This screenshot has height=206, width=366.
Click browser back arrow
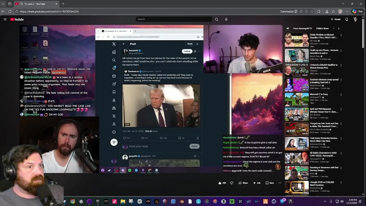pos(3,11)
